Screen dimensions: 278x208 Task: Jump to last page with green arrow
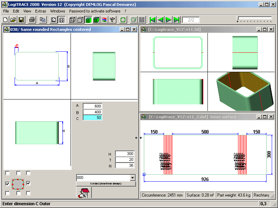pyautogui.click(x=177, y=20)
